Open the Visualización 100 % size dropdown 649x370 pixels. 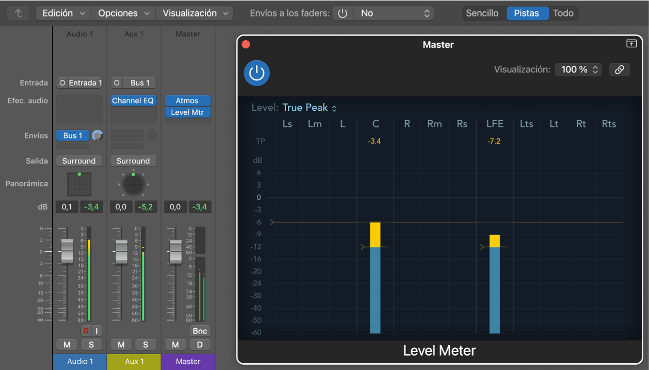(578, 70)
